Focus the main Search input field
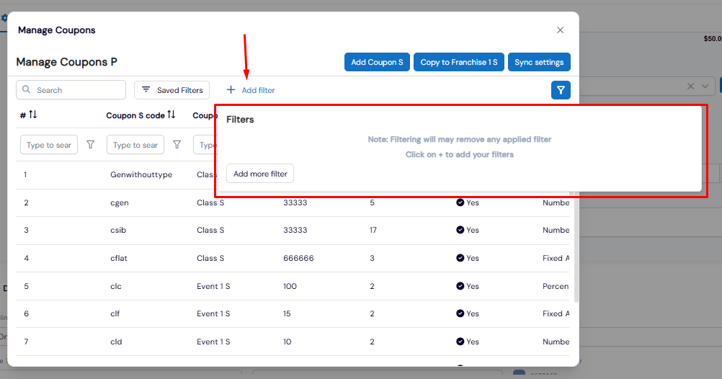This screenshot has height=379, width=722. (71, 90)
